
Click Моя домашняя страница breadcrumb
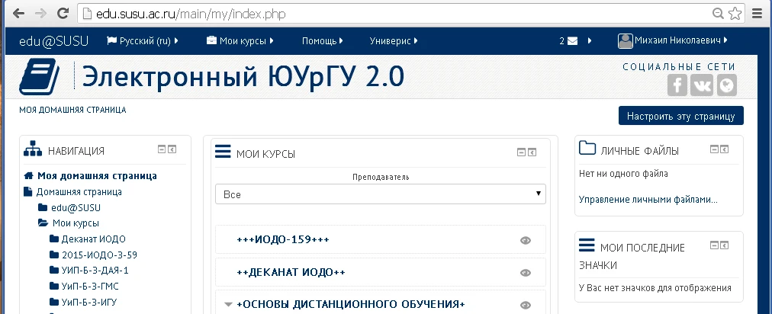click(x=72, y=110)
